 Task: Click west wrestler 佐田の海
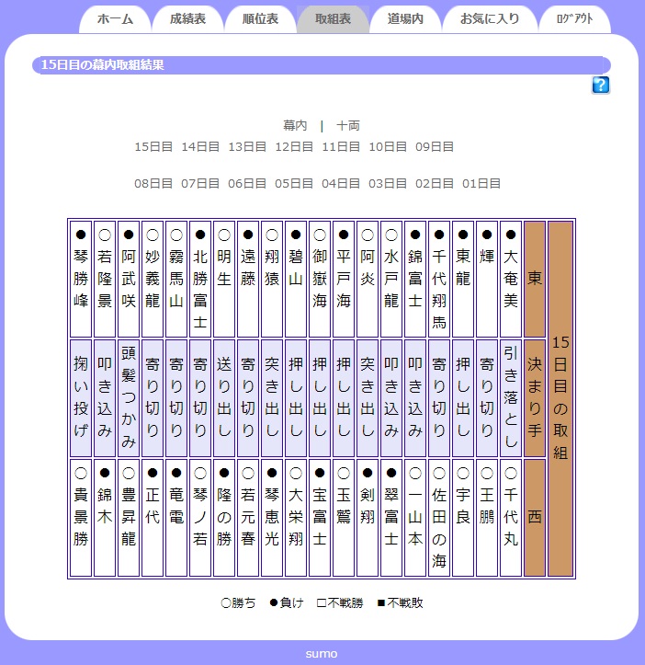coord(439,518)
